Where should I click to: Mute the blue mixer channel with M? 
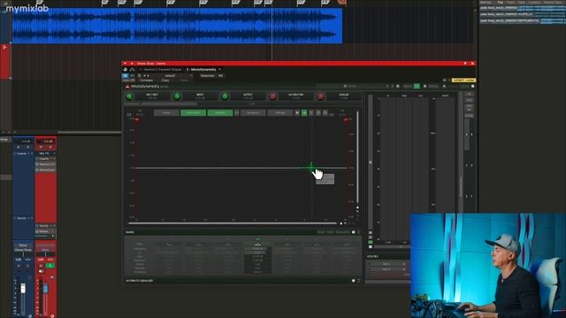pyautogui.click(x=19, y=266)
